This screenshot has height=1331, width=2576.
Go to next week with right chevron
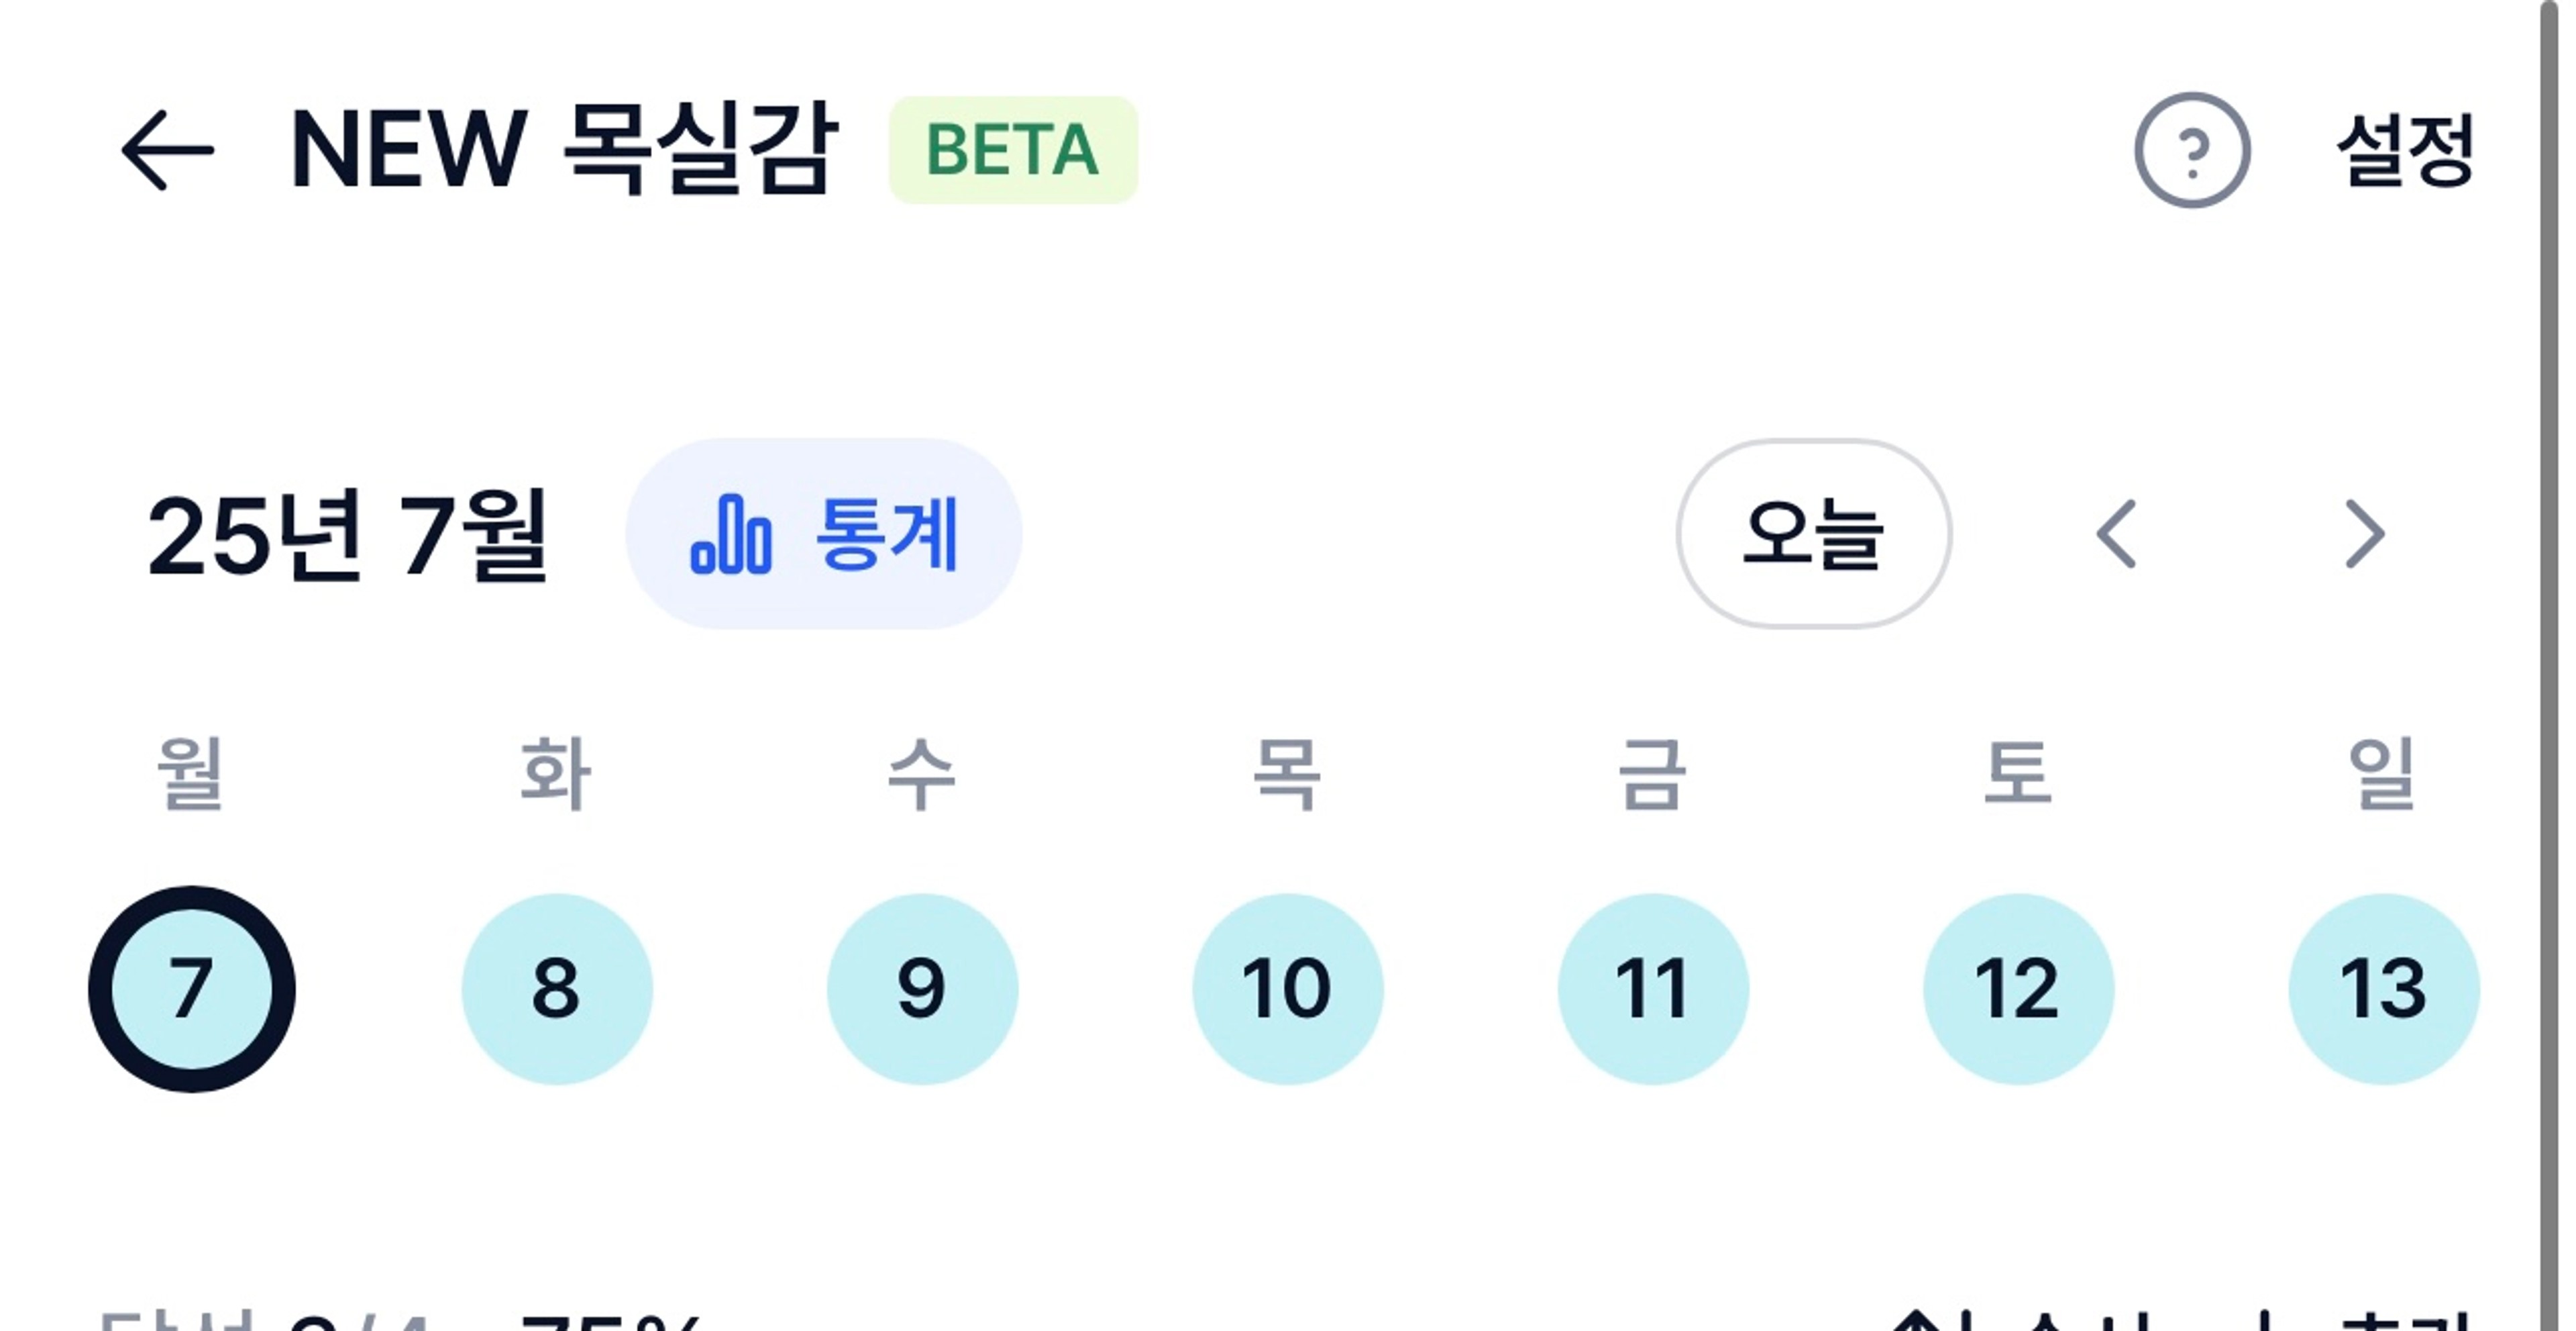pyautogui.click(x=2365, y=534)
